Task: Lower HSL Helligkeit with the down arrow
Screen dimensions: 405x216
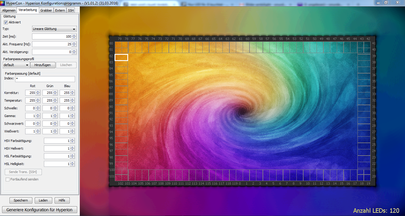Action: (72, 165)
